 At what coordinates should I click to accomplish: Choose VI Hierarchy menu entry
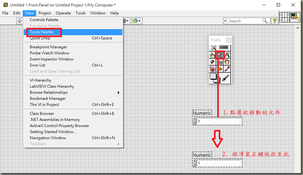(x=73, y=80)
